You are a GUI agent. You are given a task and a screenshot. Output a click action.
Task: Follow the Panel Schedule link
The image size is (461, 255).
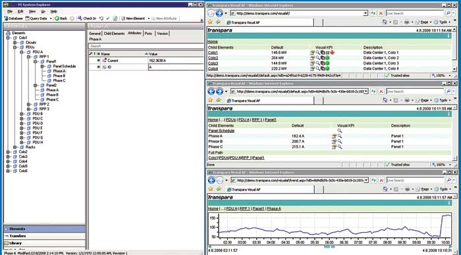pos(221,131)
